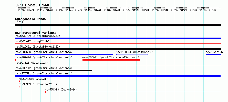Click the 9151k ruler position
Image resolution: width=228 pixels, height=102 pixels.
pyautogui.click(x=136, y=10)
